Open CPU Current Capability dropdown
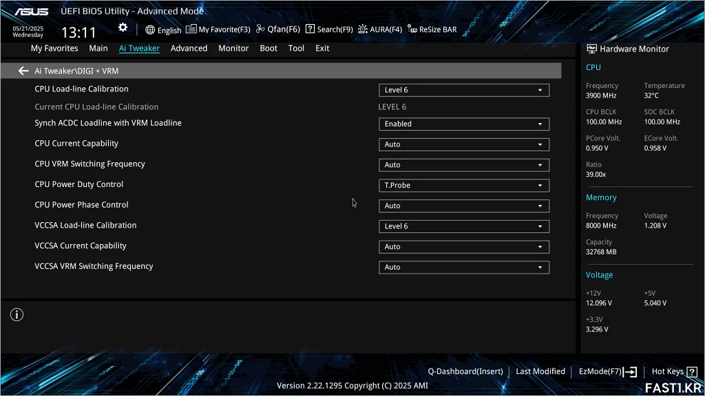 click(x=463, y=144)
